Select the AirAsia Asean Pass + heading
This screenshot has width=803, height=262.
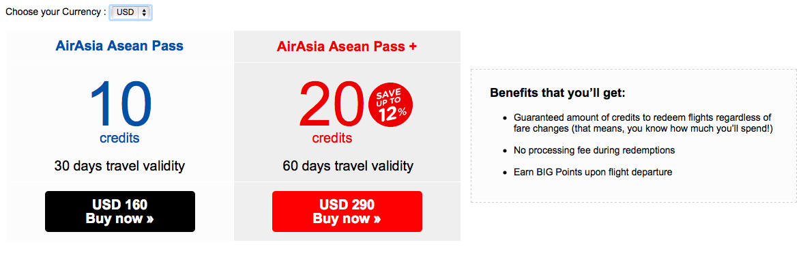347,46
